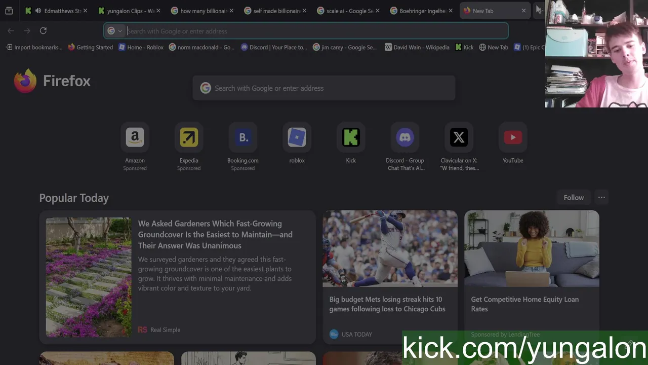Close the how many billionaires tab
Image resolution: width=648 pixels, height=365 pixels.
231,11
